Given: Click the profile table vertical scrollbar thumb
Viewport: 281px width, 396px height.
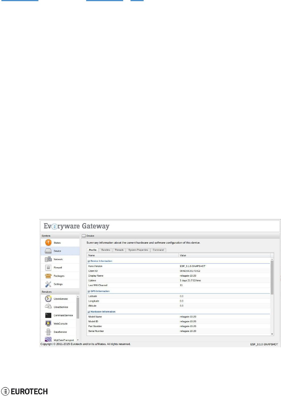Looking at the screenshot, I should click(272, 277).
